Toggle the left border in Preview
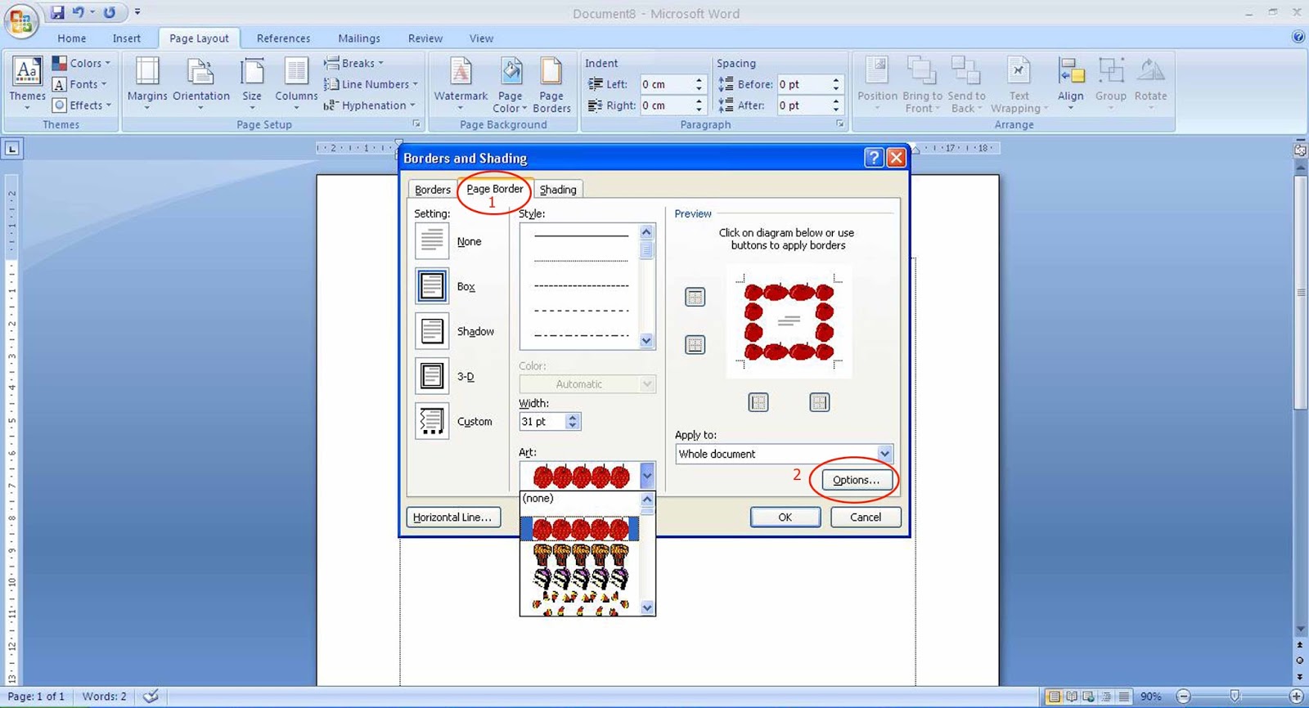Screen dimensions: 1309x708 click(x=758, y=402)
